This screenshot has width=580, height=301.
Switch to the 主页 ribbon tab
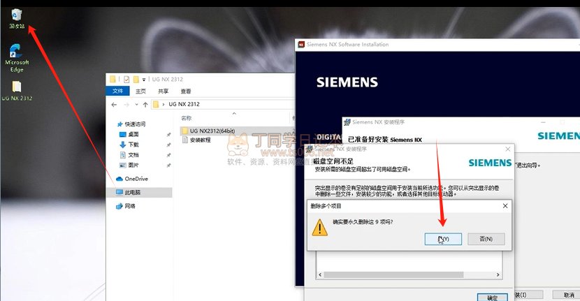(140, 91)
